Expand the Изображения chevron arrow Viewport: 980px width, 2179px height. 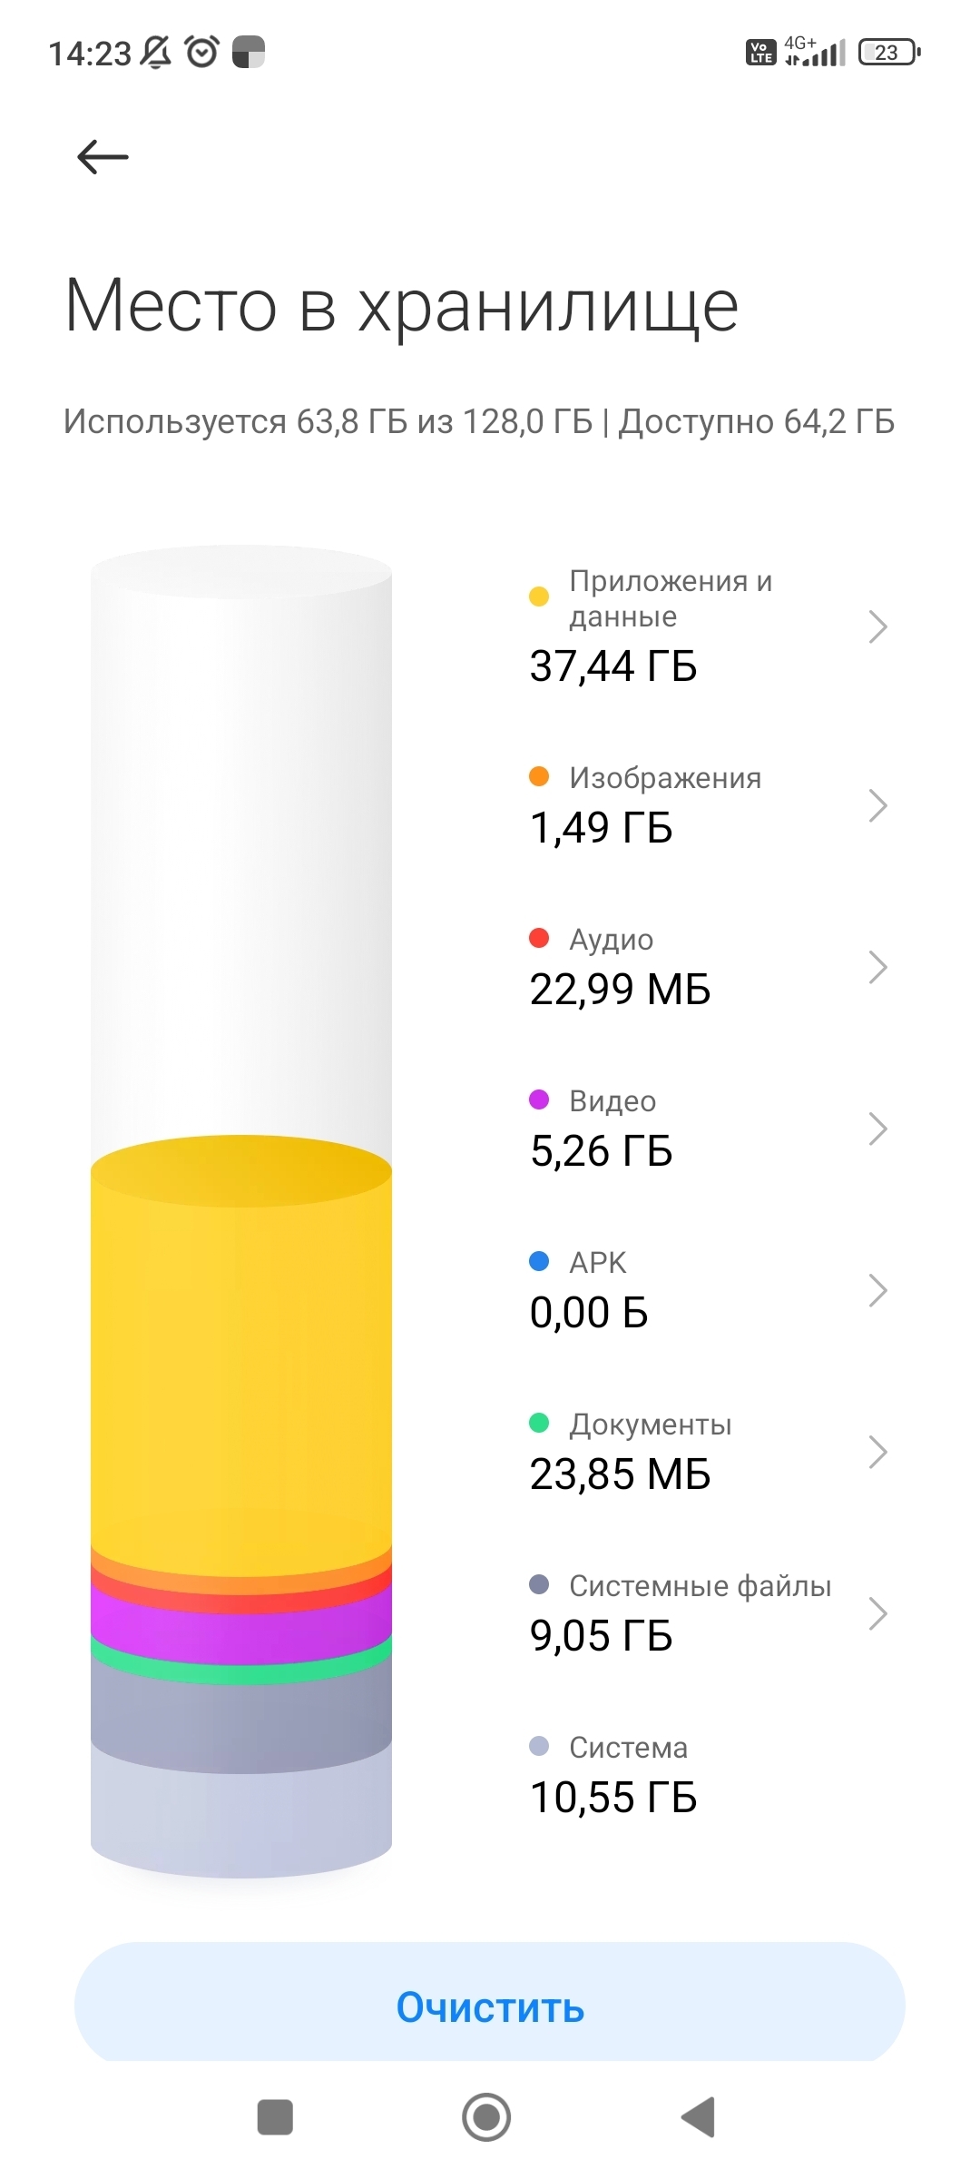point(877,805)
